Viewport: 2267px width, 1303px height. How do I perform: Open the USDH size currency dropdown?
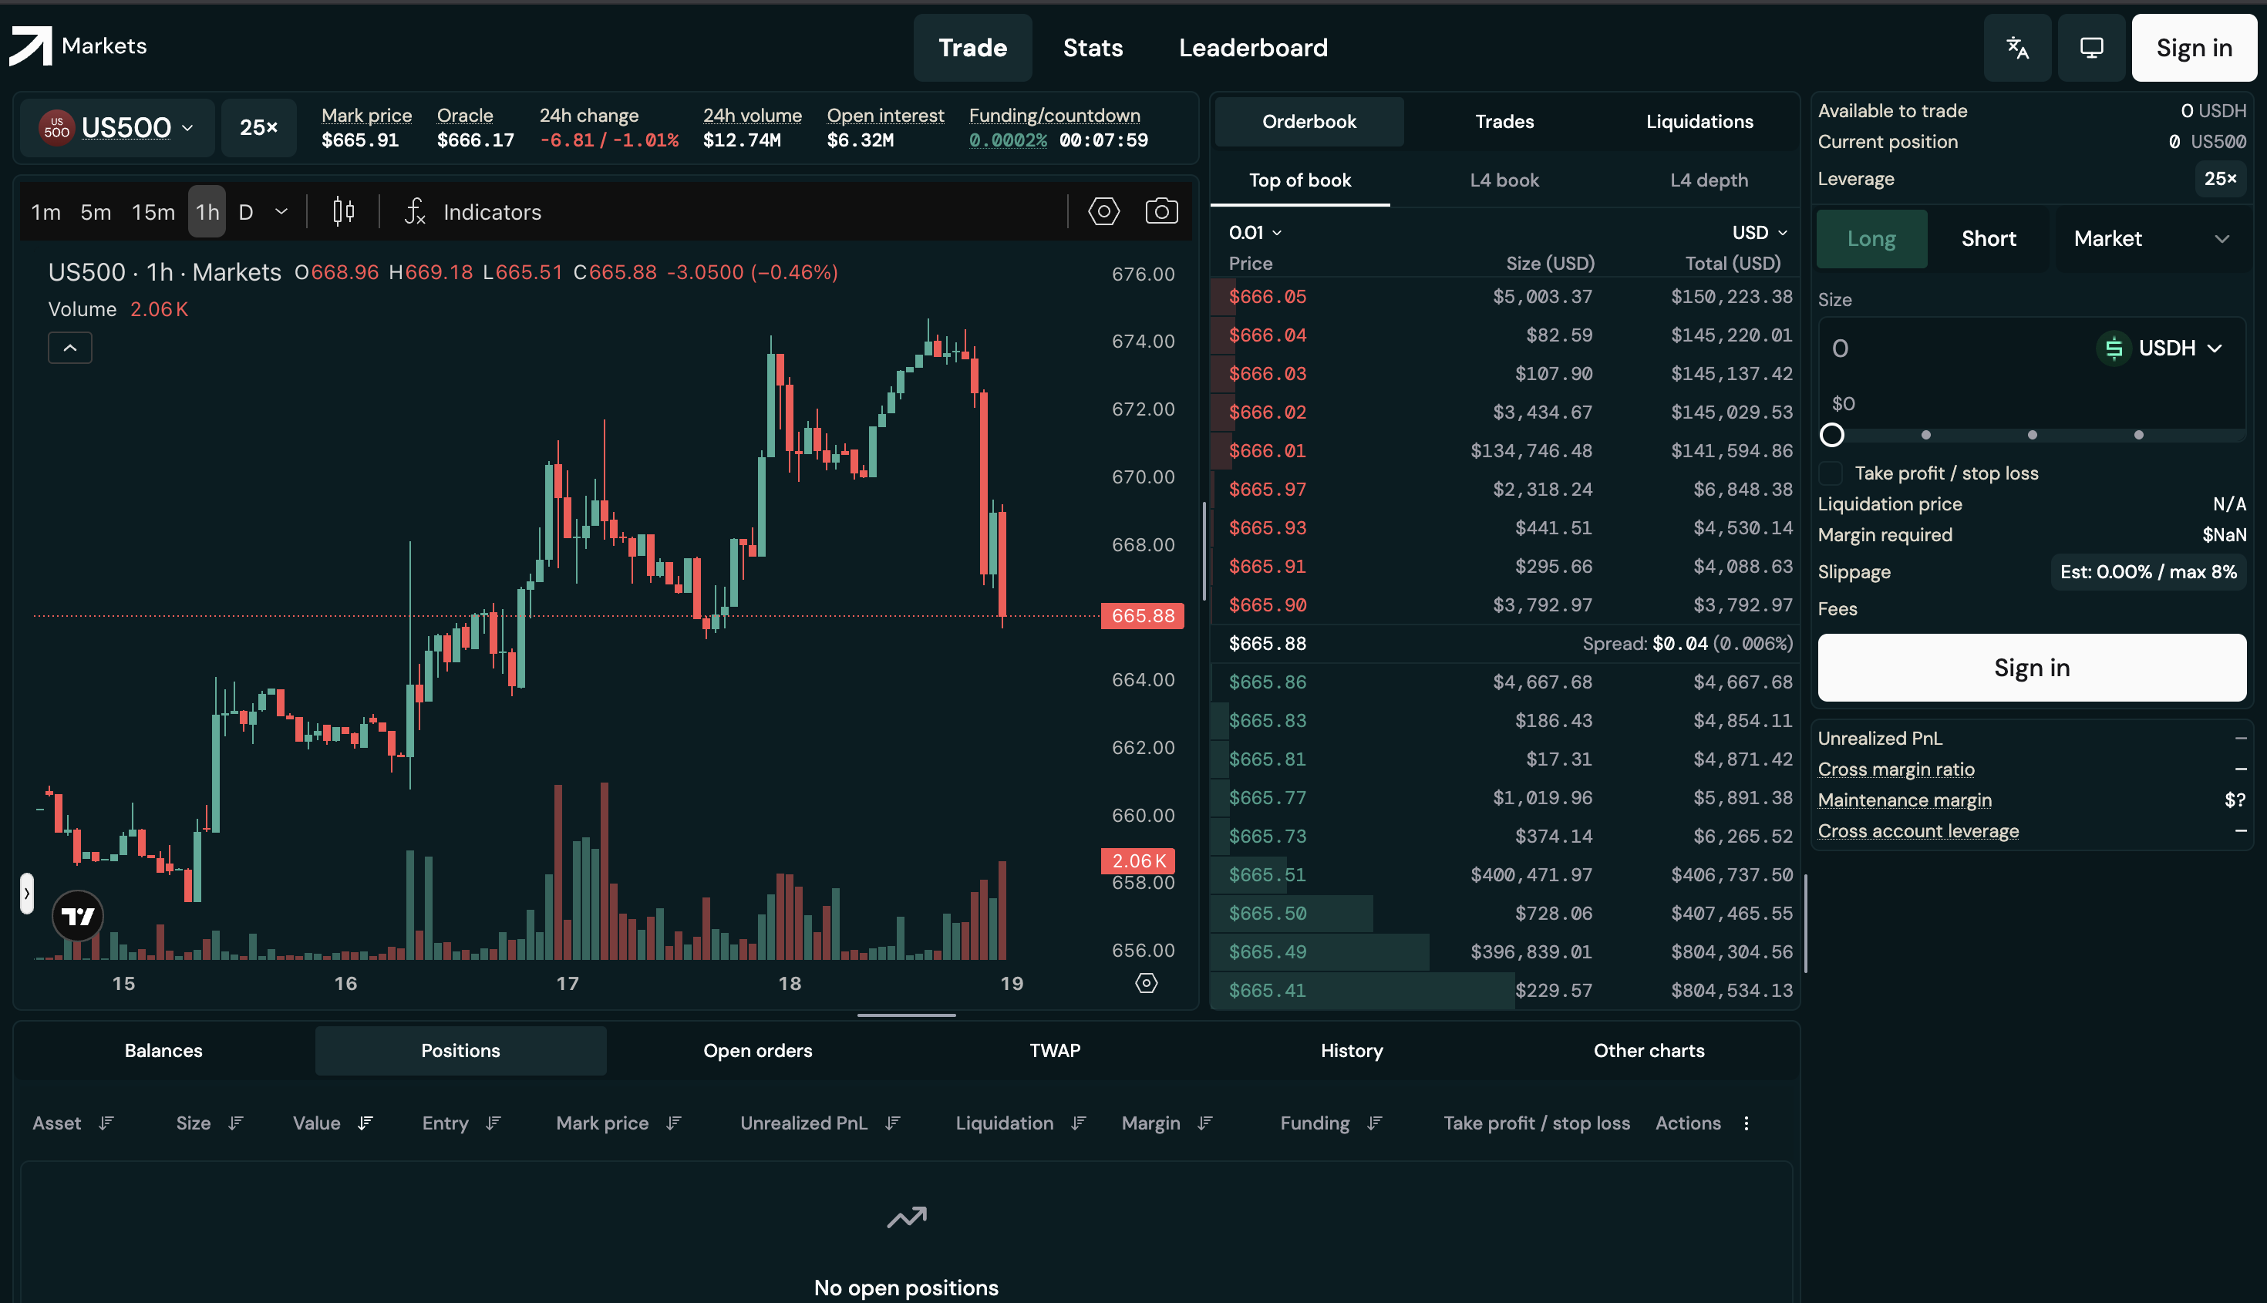[x=2167, y=348]
